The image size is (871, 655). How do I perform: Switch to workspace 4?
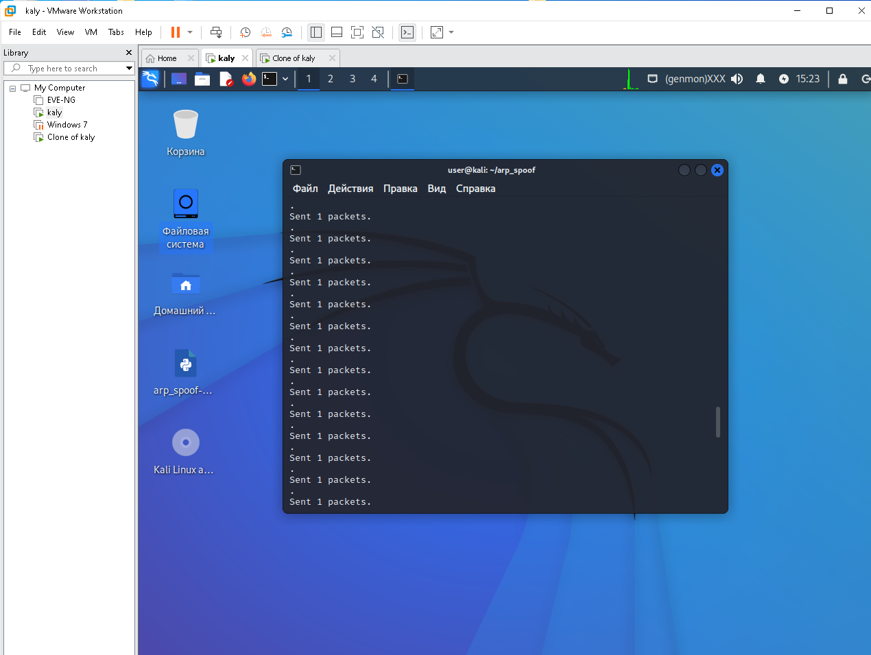pos(374,79)
